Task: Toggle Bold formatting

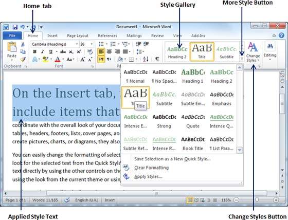Action: (x=35, y=52)
